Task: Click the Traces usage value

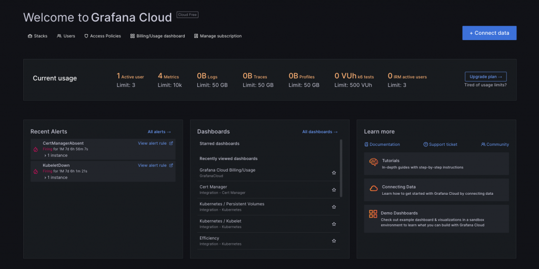Action: 255,76
